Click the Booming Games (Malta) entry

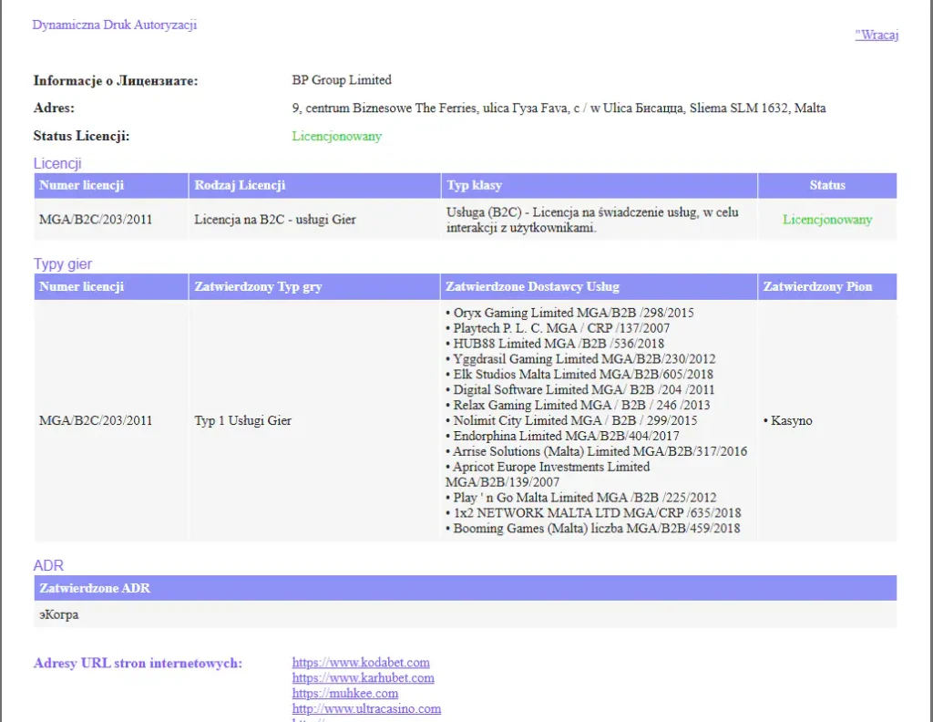(x=592, y=529)
